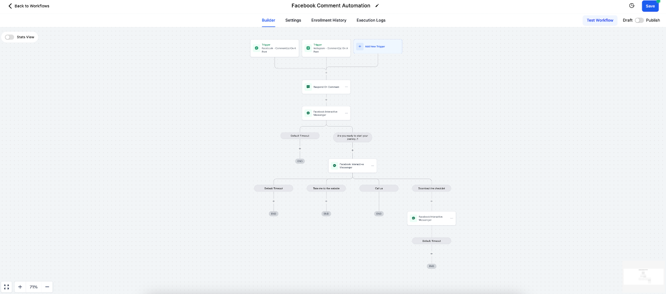This screenshot has width=666, height=294.
Task: Click the Stats View label
Action: click(26, 37)
